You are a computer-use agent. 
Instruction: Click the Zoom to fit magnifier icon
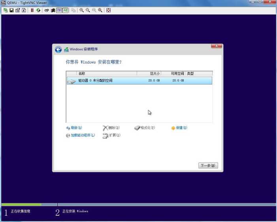pos(100,10)
